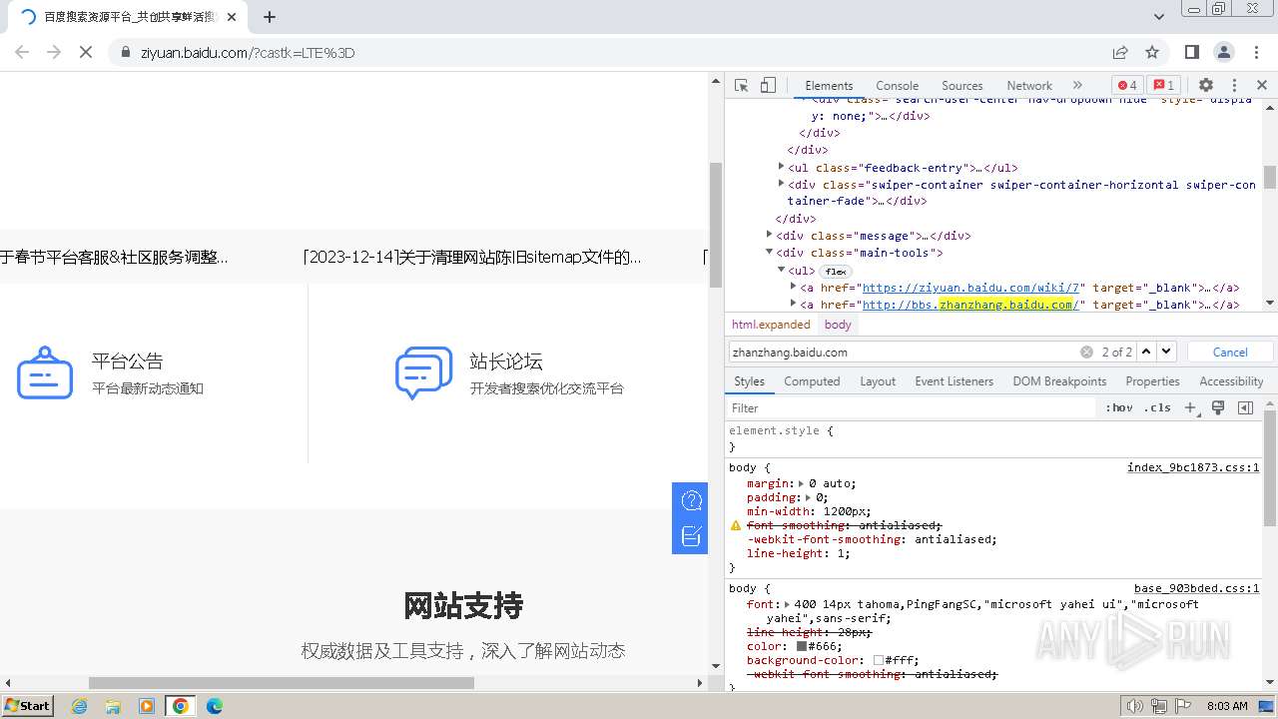Toggle Chrome side panel icon

coord(1192,52)
